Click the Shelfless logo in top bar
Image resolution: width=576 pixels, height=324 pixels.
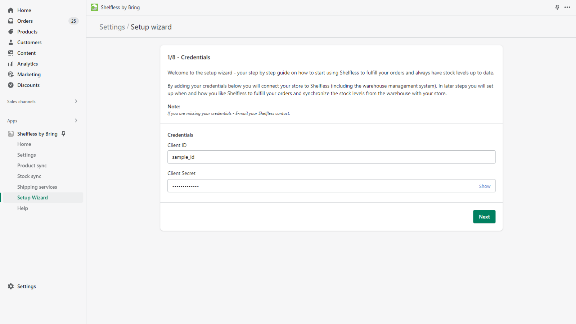[94, 7]
